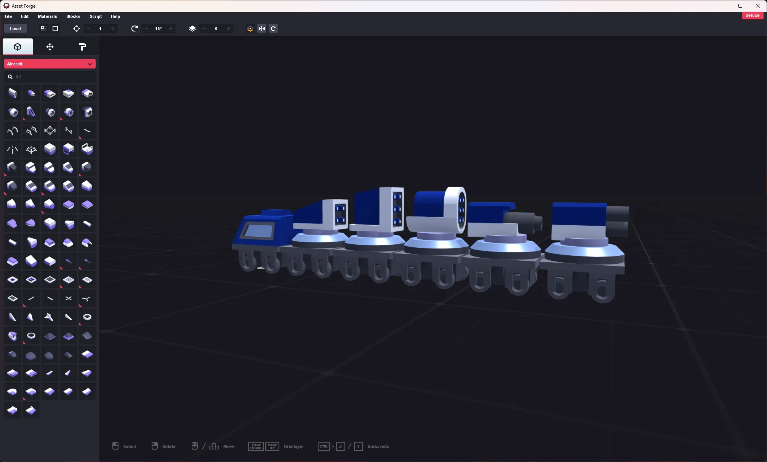The image size is (767, 462).
Task: Open the Materials menu
Action: coord(47,16)
